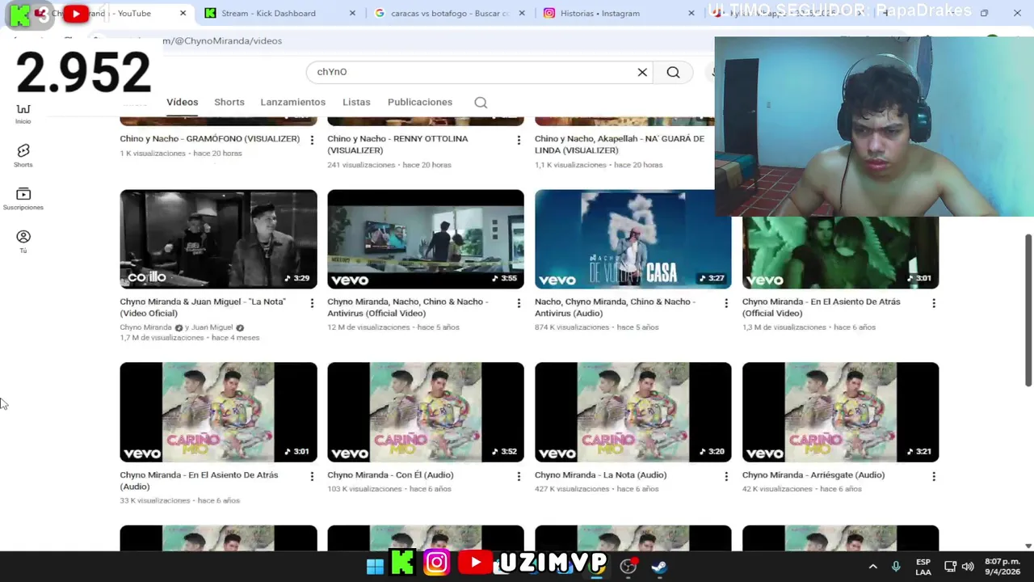Open three-dot menu for "La Nota" Video Oficial
The image size is (1034, 582).
312,303
